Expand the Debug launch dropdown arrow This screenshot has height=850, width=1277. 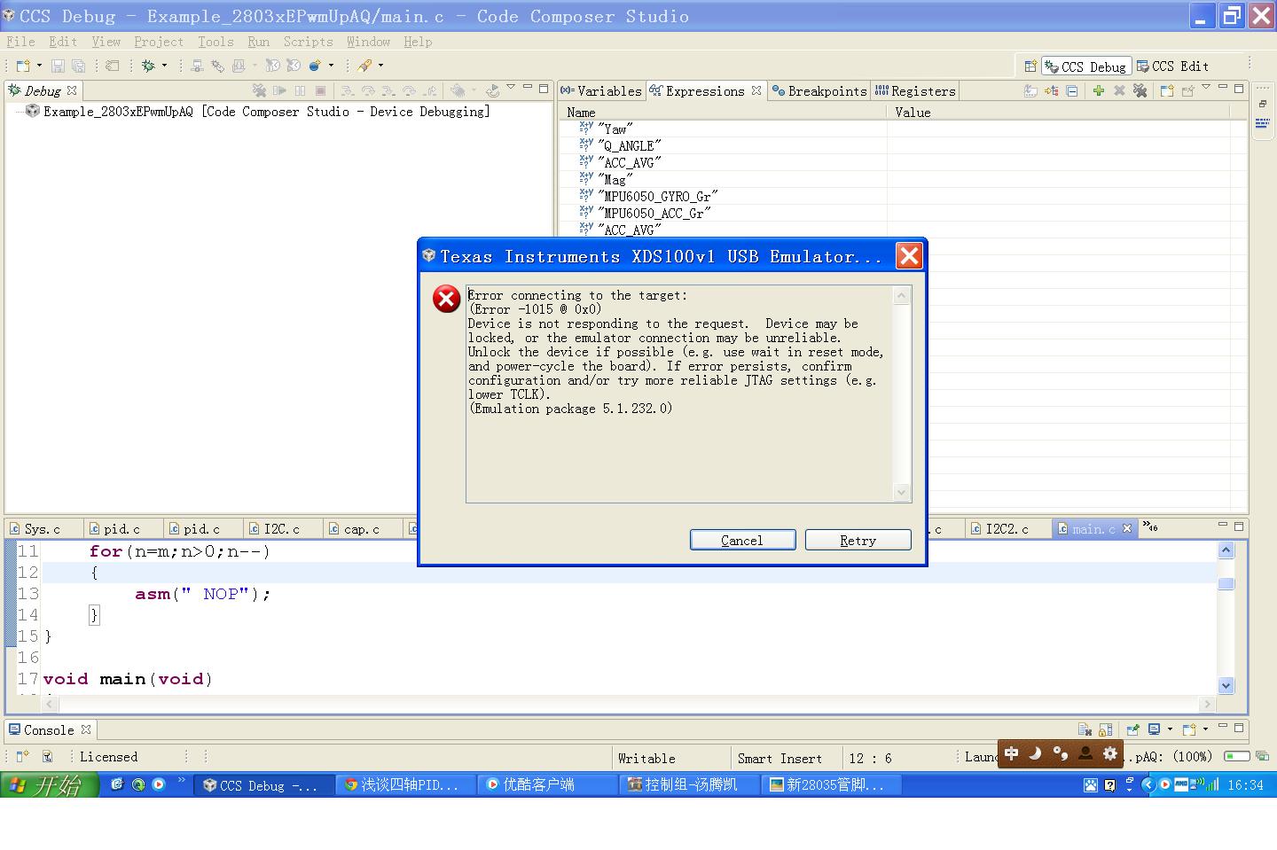click(164, 66)
